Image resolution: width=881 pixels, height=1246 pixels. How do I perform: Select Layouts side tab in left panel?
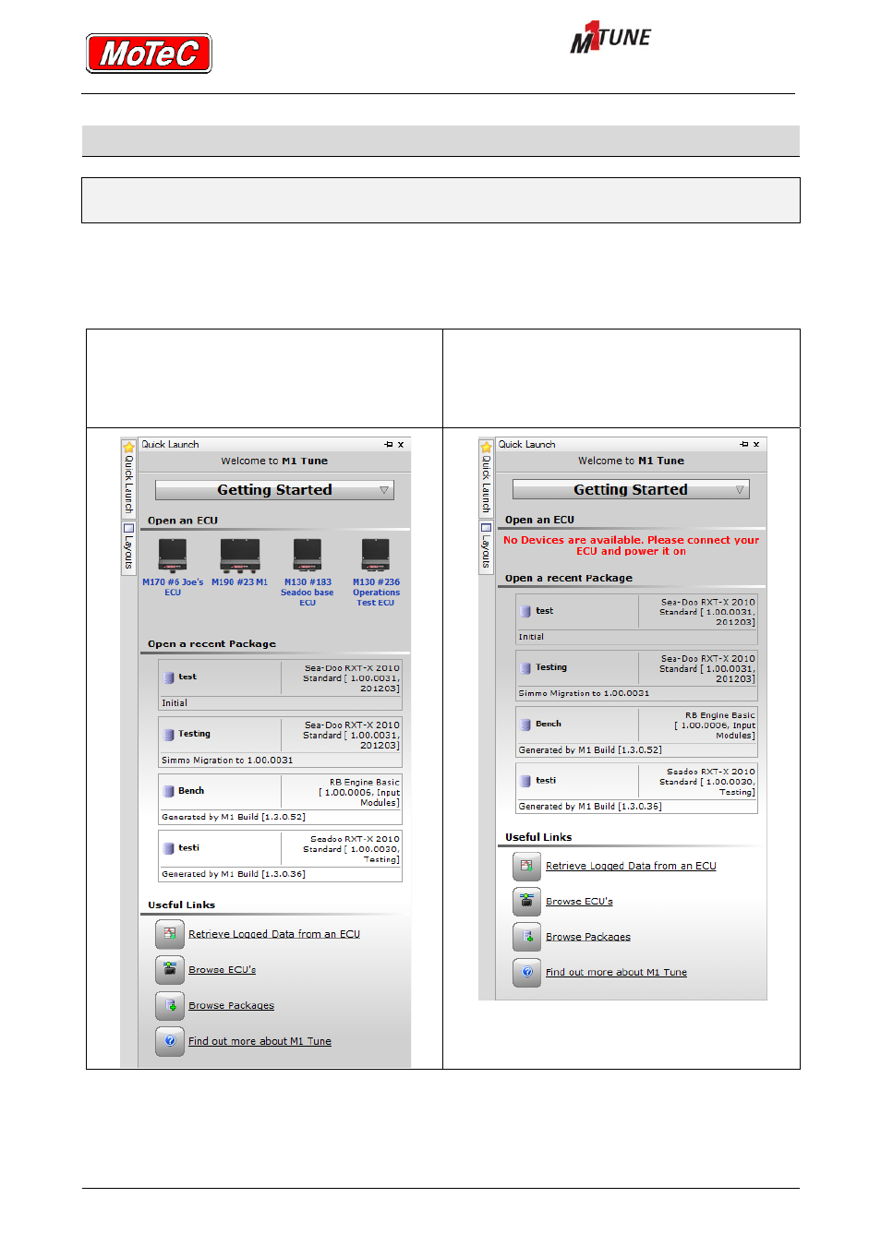pyautogui.click(x=128, y=548)
